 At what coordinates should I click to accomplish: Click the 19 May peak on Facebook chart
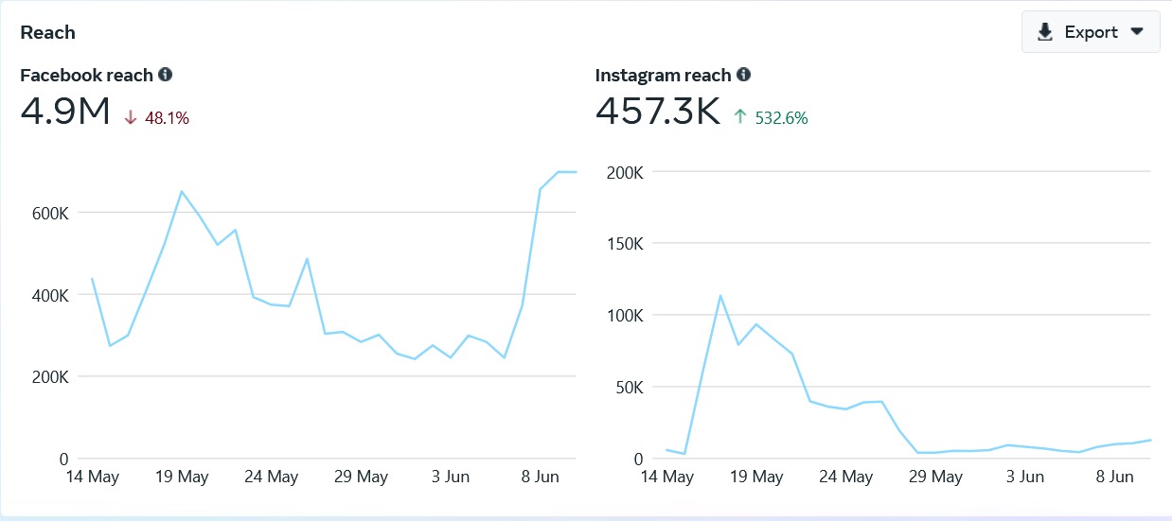[x=182, y=192]
